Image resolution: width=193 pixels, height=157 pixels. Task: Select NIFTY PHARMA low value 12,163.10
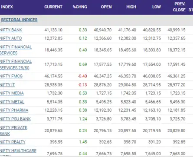[x=152, y=110]
